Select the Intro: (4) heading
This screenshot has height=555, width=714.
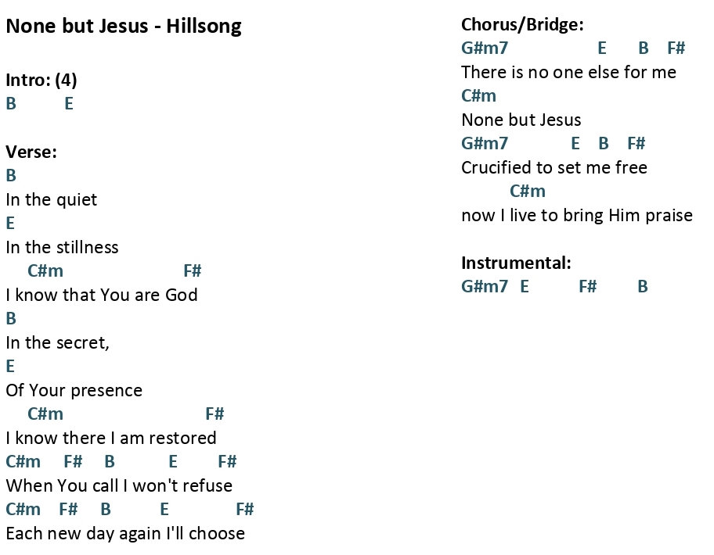[x=41, y=80]
